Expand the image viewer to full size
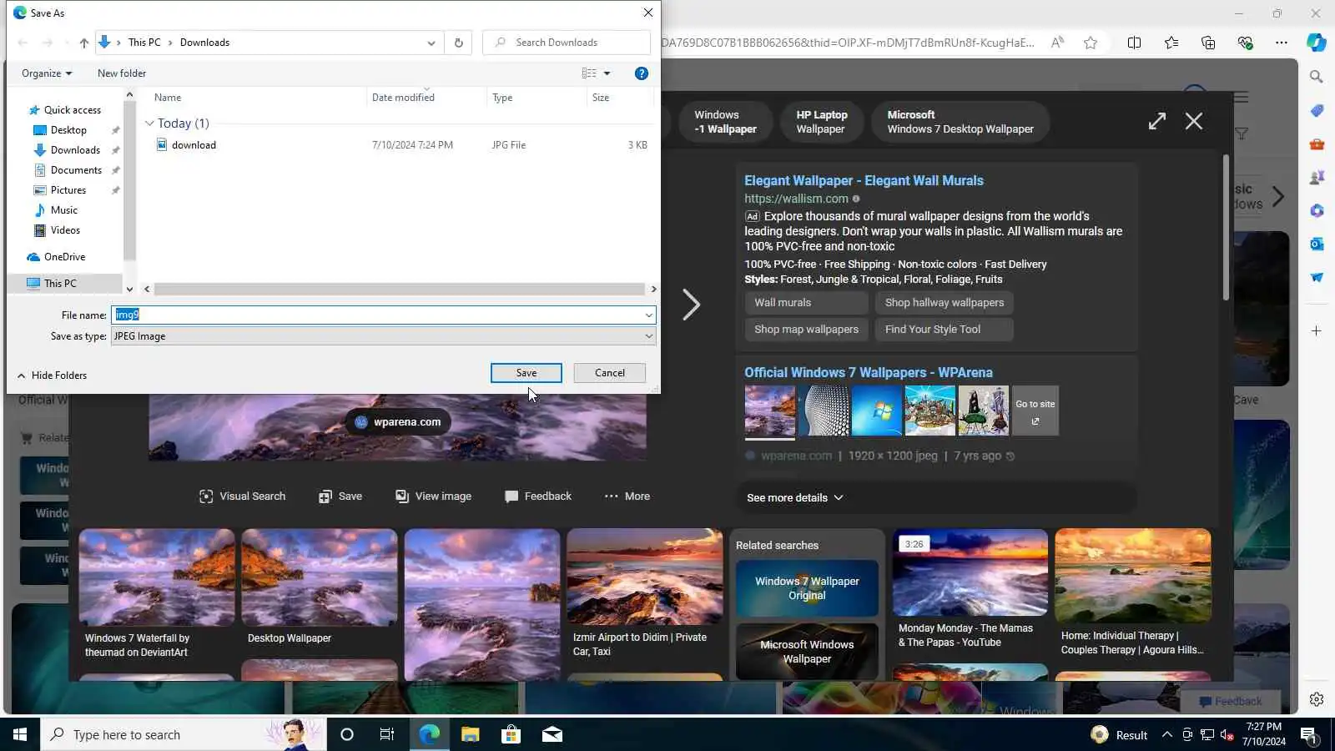This screenshot has height=751, width=1335. point(1156,121)
